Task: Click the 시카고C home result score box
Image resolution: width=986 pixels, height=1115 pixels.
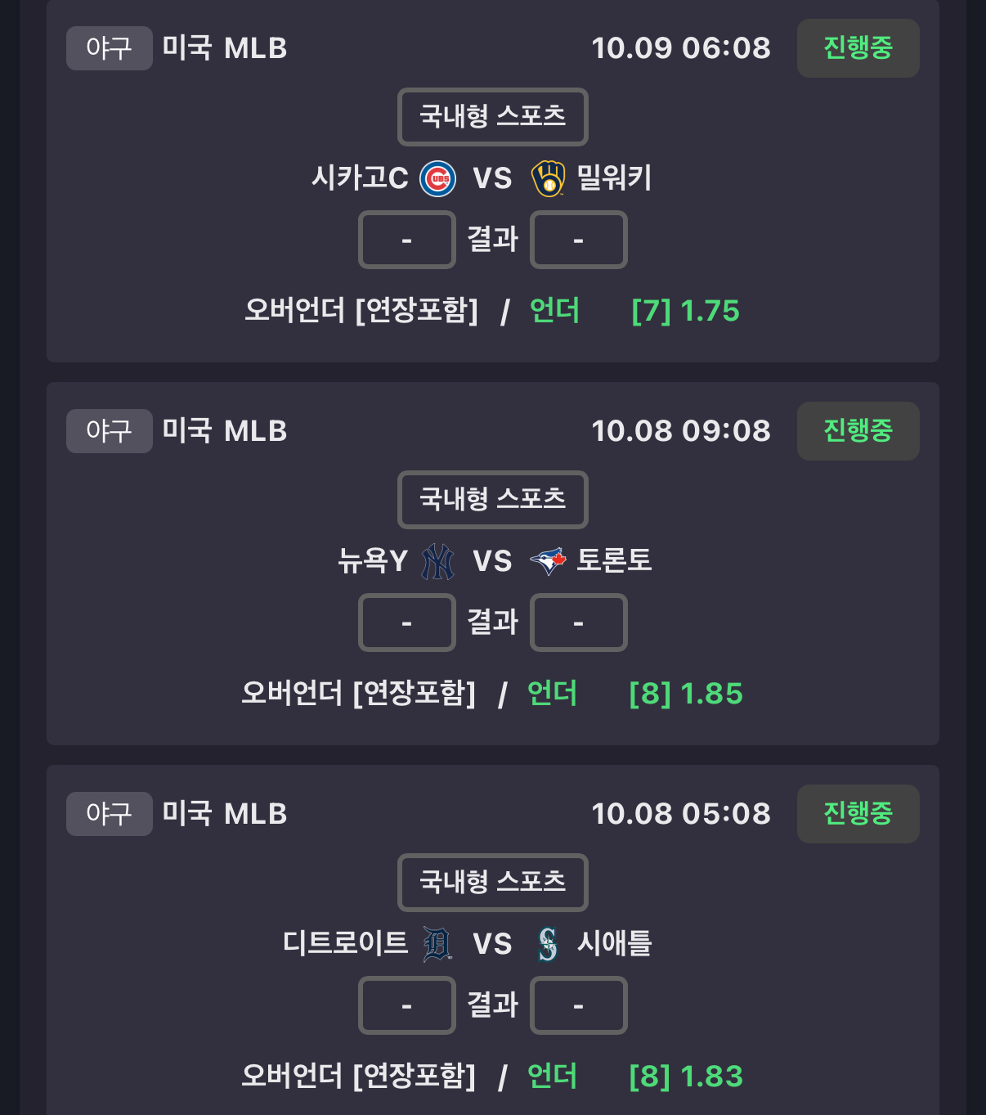Action: 406,240
